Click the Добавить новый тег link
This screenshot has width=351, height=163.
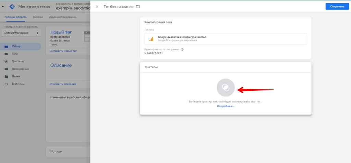tap(63, 51)
